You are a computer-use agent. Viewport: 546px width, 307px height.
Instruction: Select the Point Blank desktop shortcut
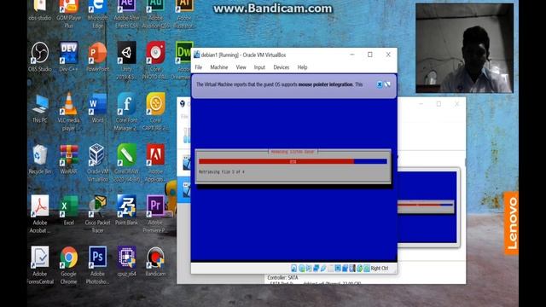click(x=126, y=211)
